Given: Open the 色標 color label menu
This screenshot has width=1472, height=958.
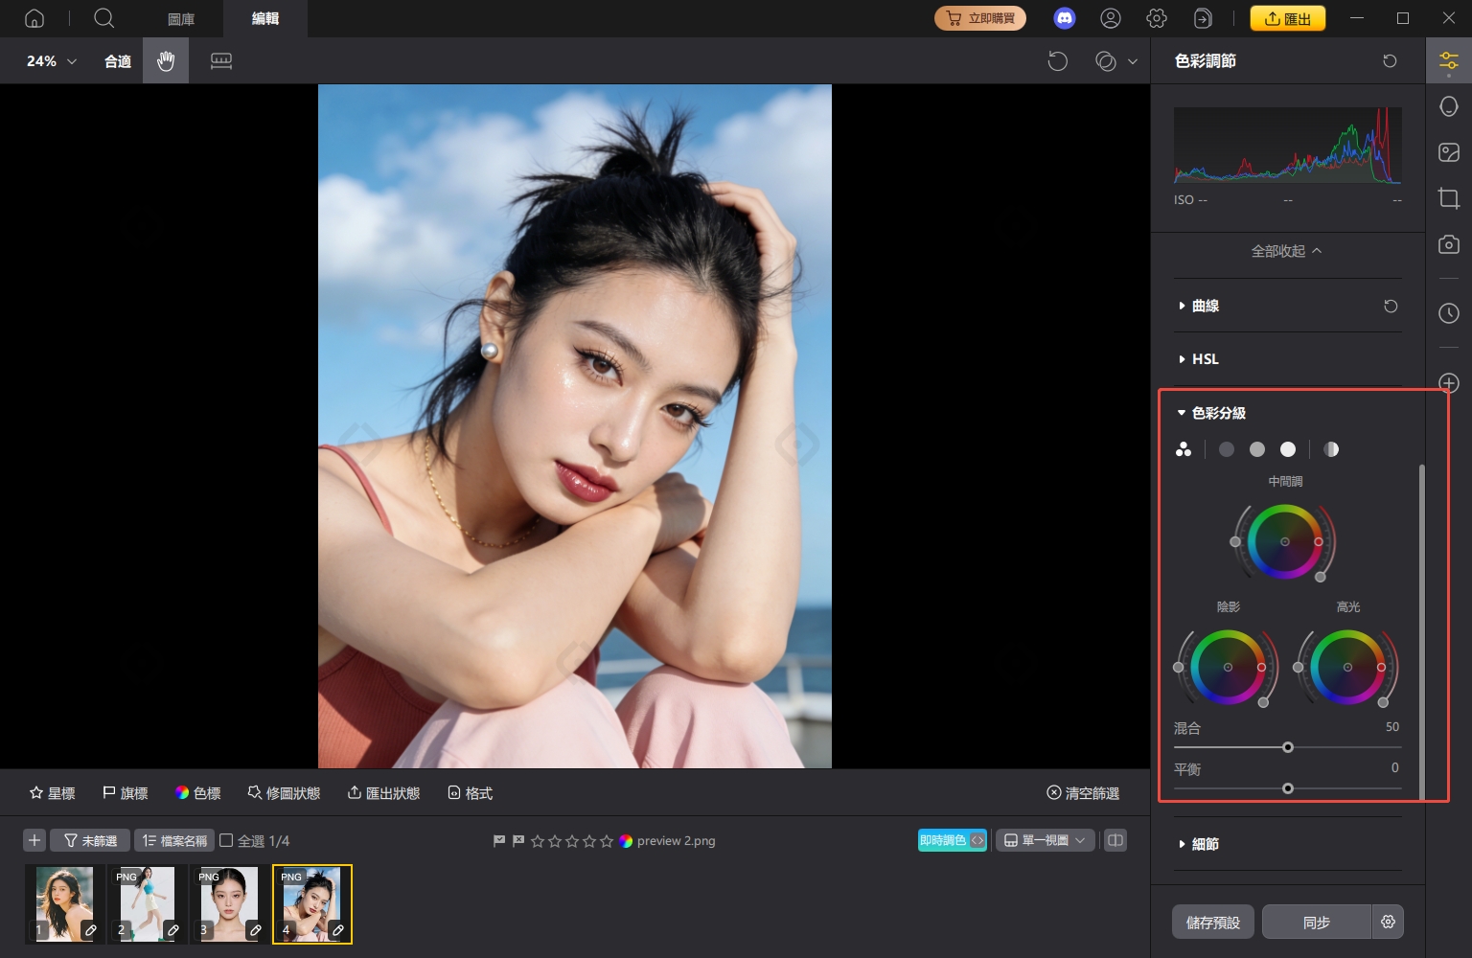Looking at the screenshot, I should point(197,792).
